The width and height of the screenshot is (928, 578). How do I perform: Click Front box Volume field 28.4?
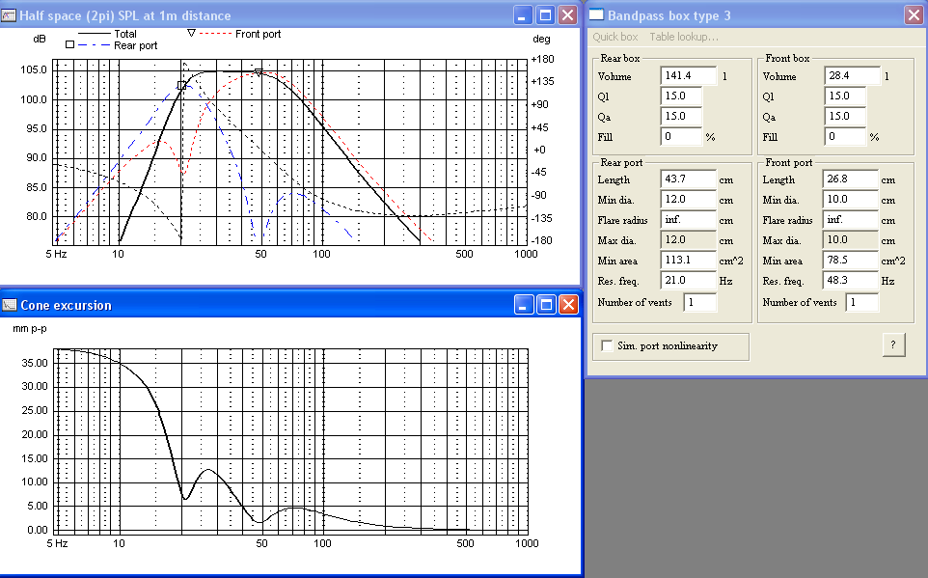click(x=852, y=76)
